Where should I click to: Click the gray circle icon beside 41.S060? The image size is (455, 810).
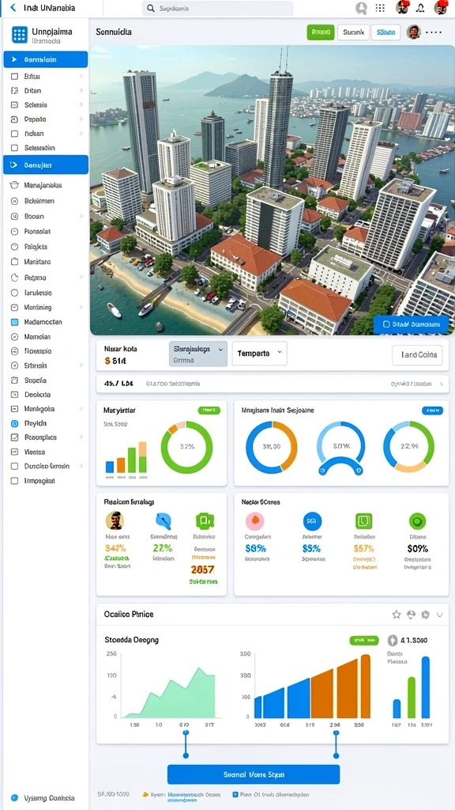(393, 640)
